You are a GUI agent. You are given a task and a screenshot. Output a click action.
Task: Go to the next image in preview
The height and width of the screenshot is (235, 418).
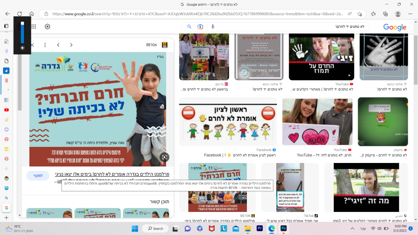71,45
